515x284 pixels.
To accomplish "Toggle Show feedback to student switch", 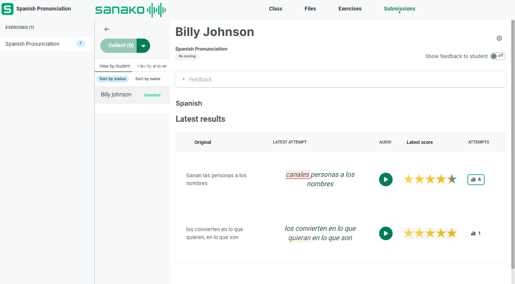I will [x=498, y=56].
